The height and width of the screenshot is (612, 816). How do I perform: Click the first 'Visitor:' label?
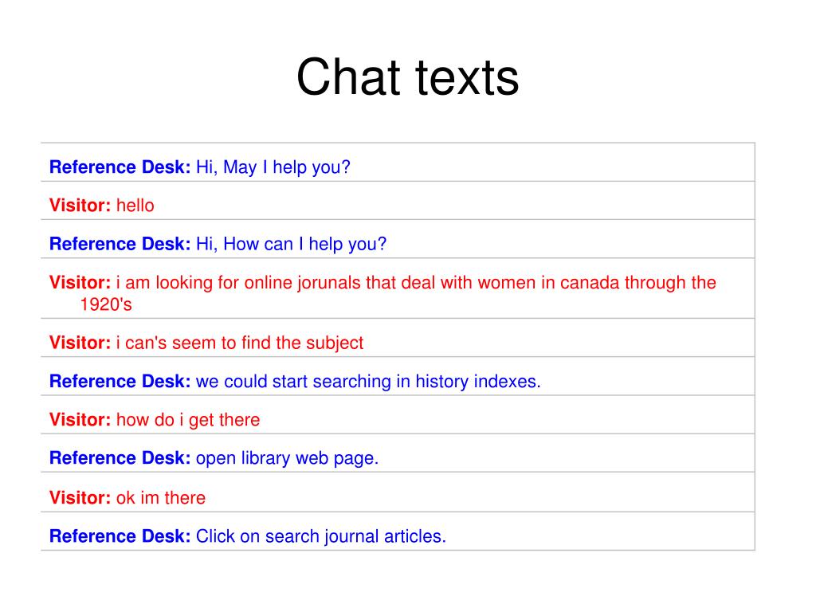[x=80, y=206]
